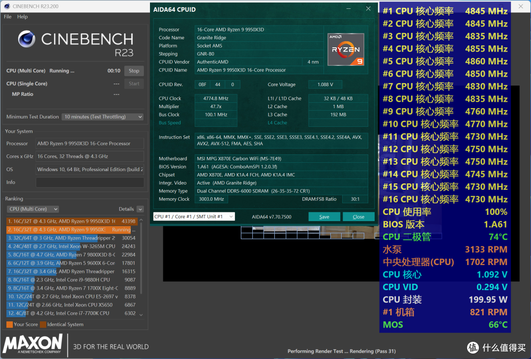The width and height of the screenshot is (531, 359).
Task: Click the L3 Cache 192 MB value
Action: point(338,115)
